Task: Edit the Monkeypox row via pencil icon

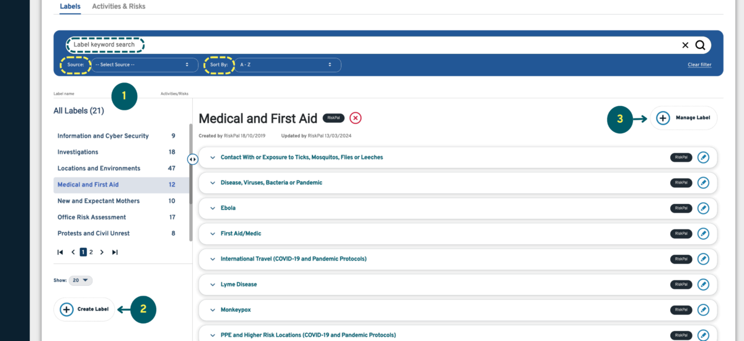Action: coord(703,310)
